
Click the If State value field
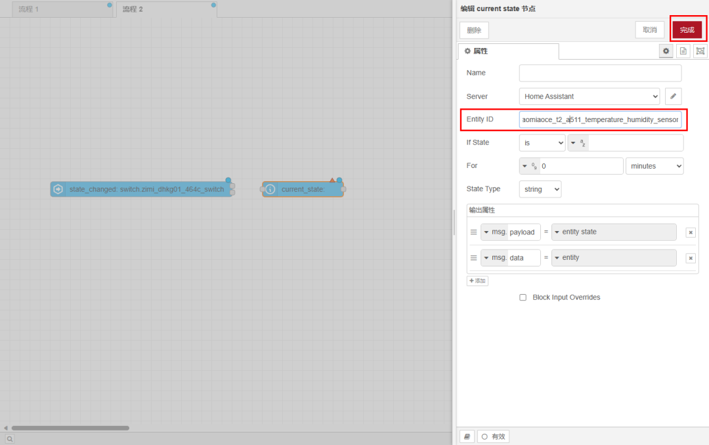point(635,143)
